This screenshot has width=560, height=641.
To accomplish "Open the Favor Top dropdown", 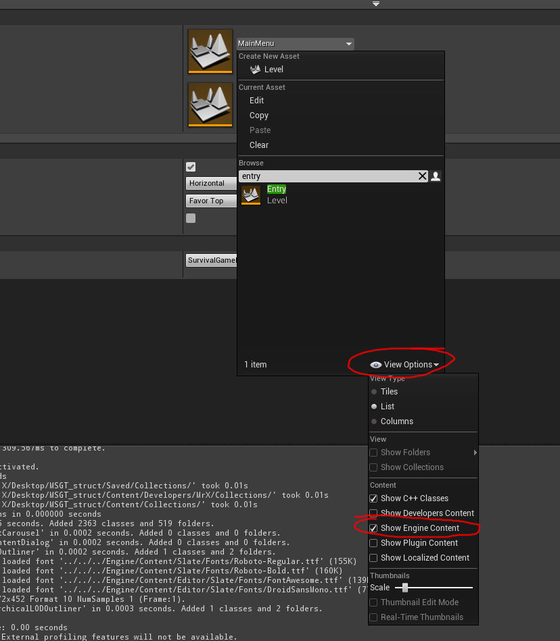I will click(x=211, y=201).
